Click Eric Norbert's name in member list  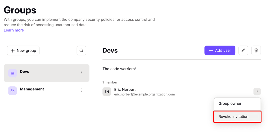(125, 89)
